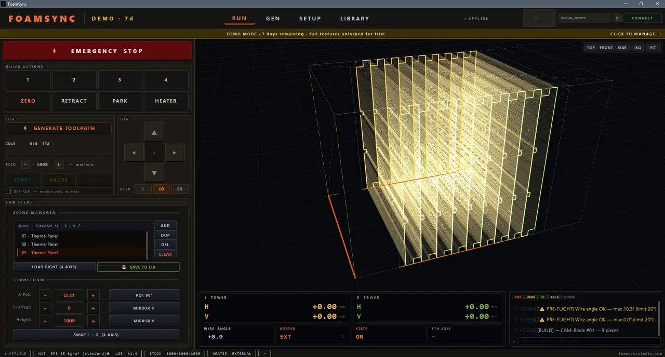Click quick action preset 1
665x357 pixels.
pyautogui.click(x=28, y=80)
